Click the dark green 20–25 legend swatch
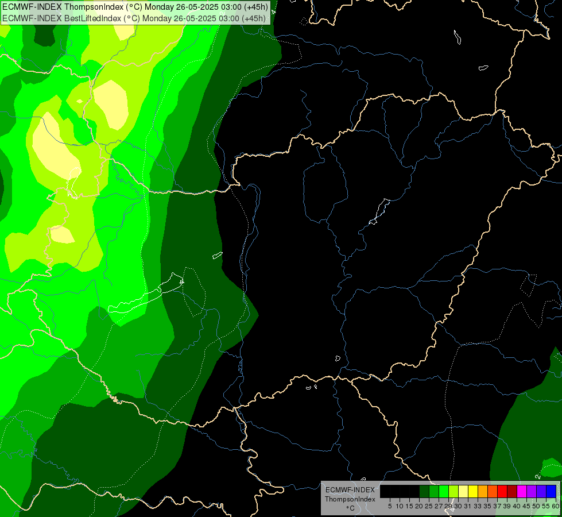 pos(424,491)
